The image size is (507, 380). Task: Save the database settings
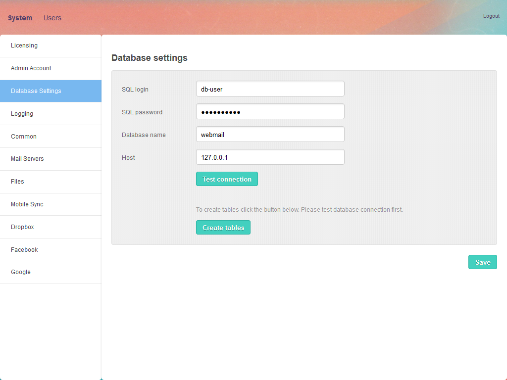482,262
